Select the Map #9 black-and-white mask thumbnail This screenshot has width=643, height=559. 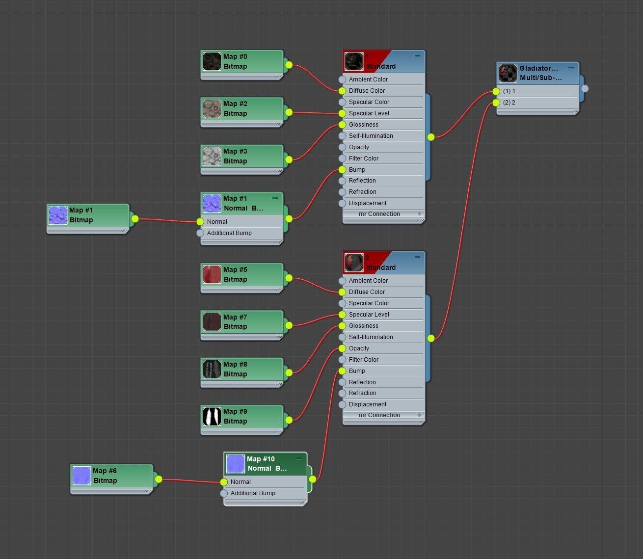212,417
